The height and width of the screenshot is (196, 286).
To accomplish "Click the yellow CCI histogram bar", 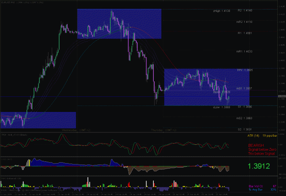I will [29, 163].
